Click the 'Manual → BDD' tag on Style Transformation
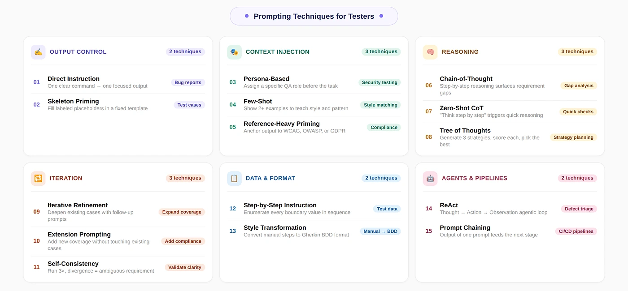This screenshot has height=291, width=628. (x=380, y=231)
